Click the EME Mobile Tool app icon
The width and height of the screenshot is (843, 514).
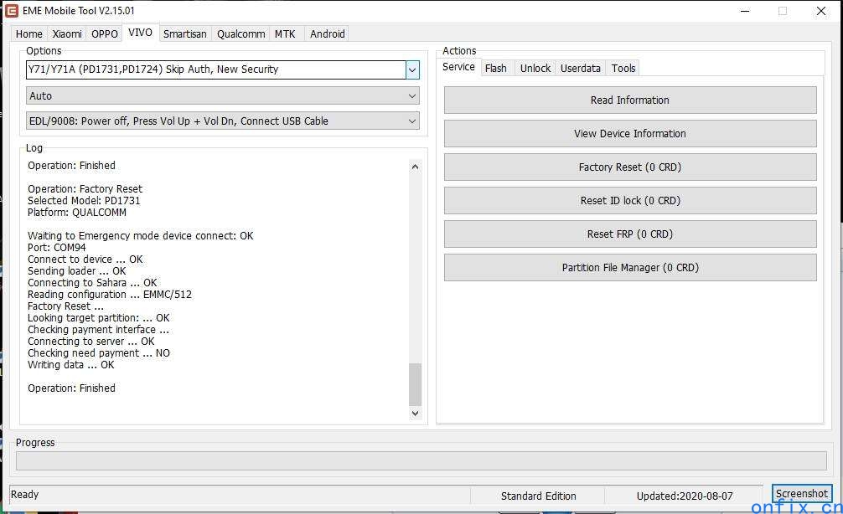coord(11,11)
